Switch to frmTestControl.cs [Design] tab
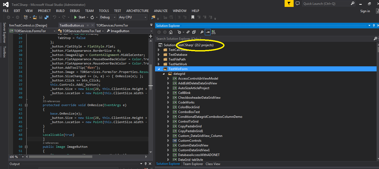Screen dimensions: 379x169 point(28,25)
